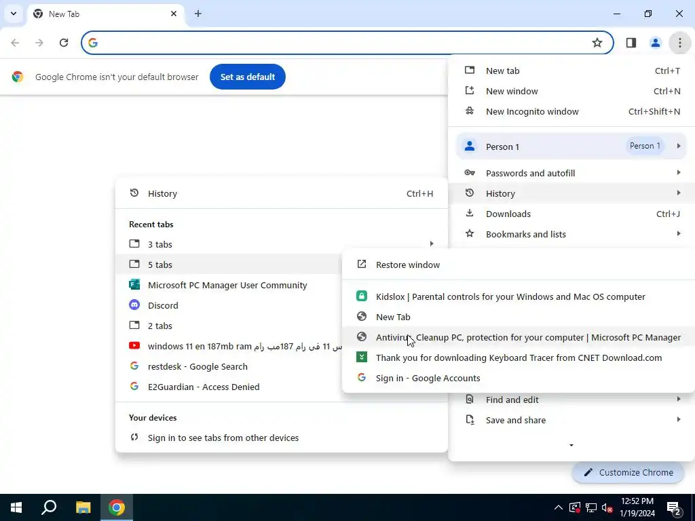Click the Kidslox green lock icon
This screenshot has height=521, width=695.
pyautogui.click(x=362, y=296)
